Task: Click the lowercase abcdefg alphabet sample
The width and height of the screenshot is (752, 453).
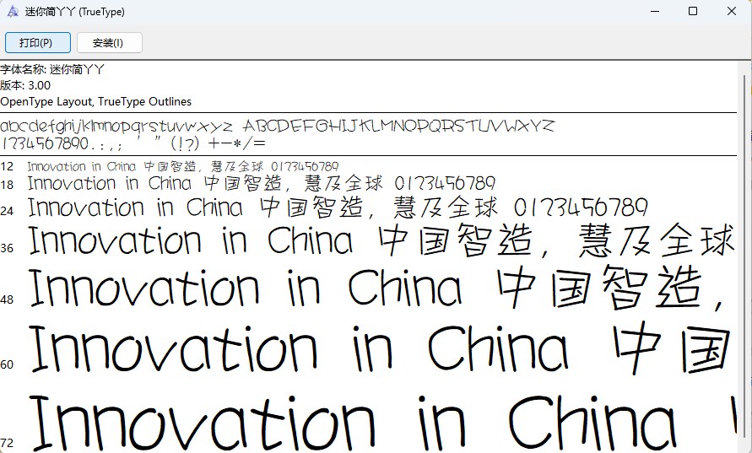Action: 116,127
